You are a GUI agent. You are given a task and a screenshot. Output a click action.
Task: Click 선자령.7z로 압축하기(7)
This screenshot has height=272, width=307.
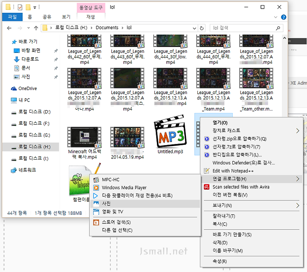tap(252, 147)
